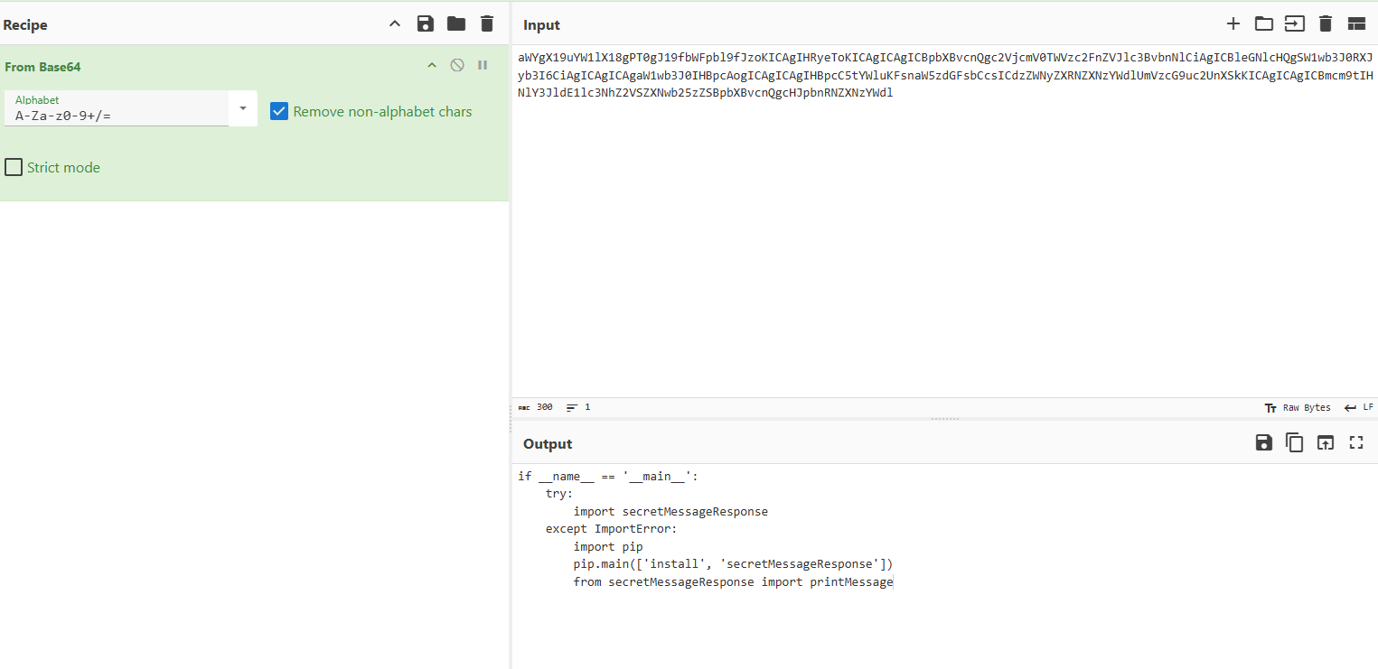Load a recipe via the folder icon

[x=456, y=24]
